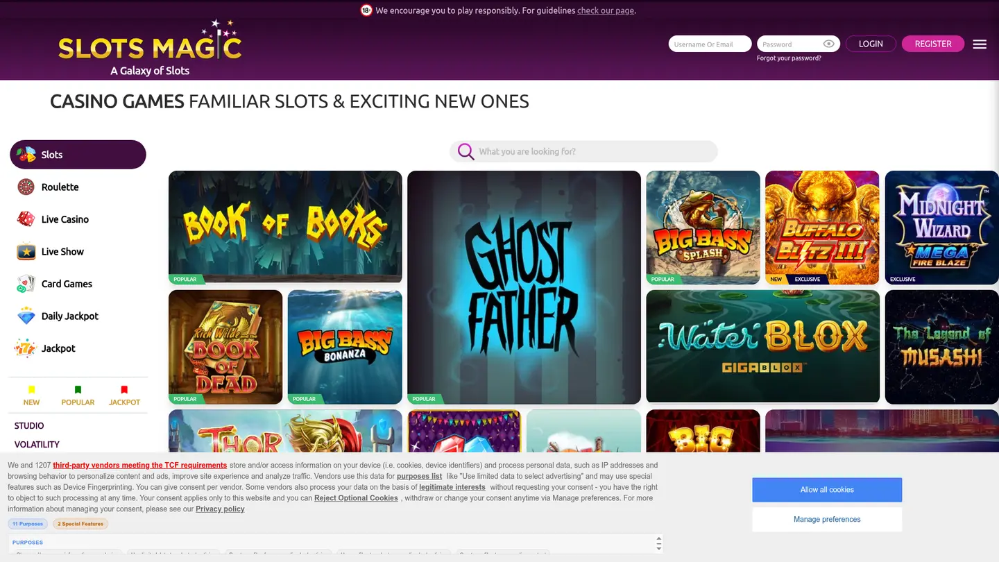Viewport: 999px width, 562px height.
Task: Click the PURPOSES heading text
Action: tap(28, 543)
